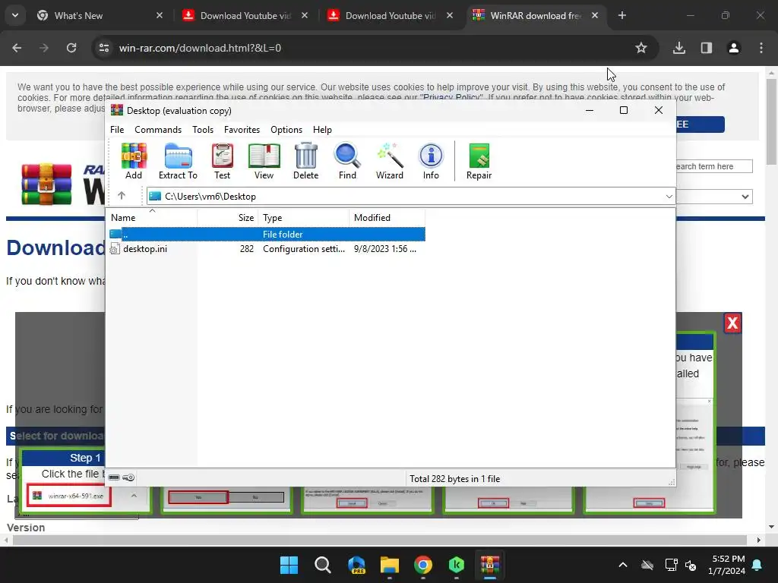Open the View toolbar icon

[x=264, y=161]
